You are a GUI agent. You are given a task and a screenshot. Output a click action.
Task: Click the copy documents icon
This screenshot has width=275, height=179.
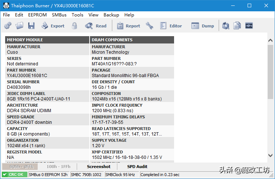pos(237,26)
